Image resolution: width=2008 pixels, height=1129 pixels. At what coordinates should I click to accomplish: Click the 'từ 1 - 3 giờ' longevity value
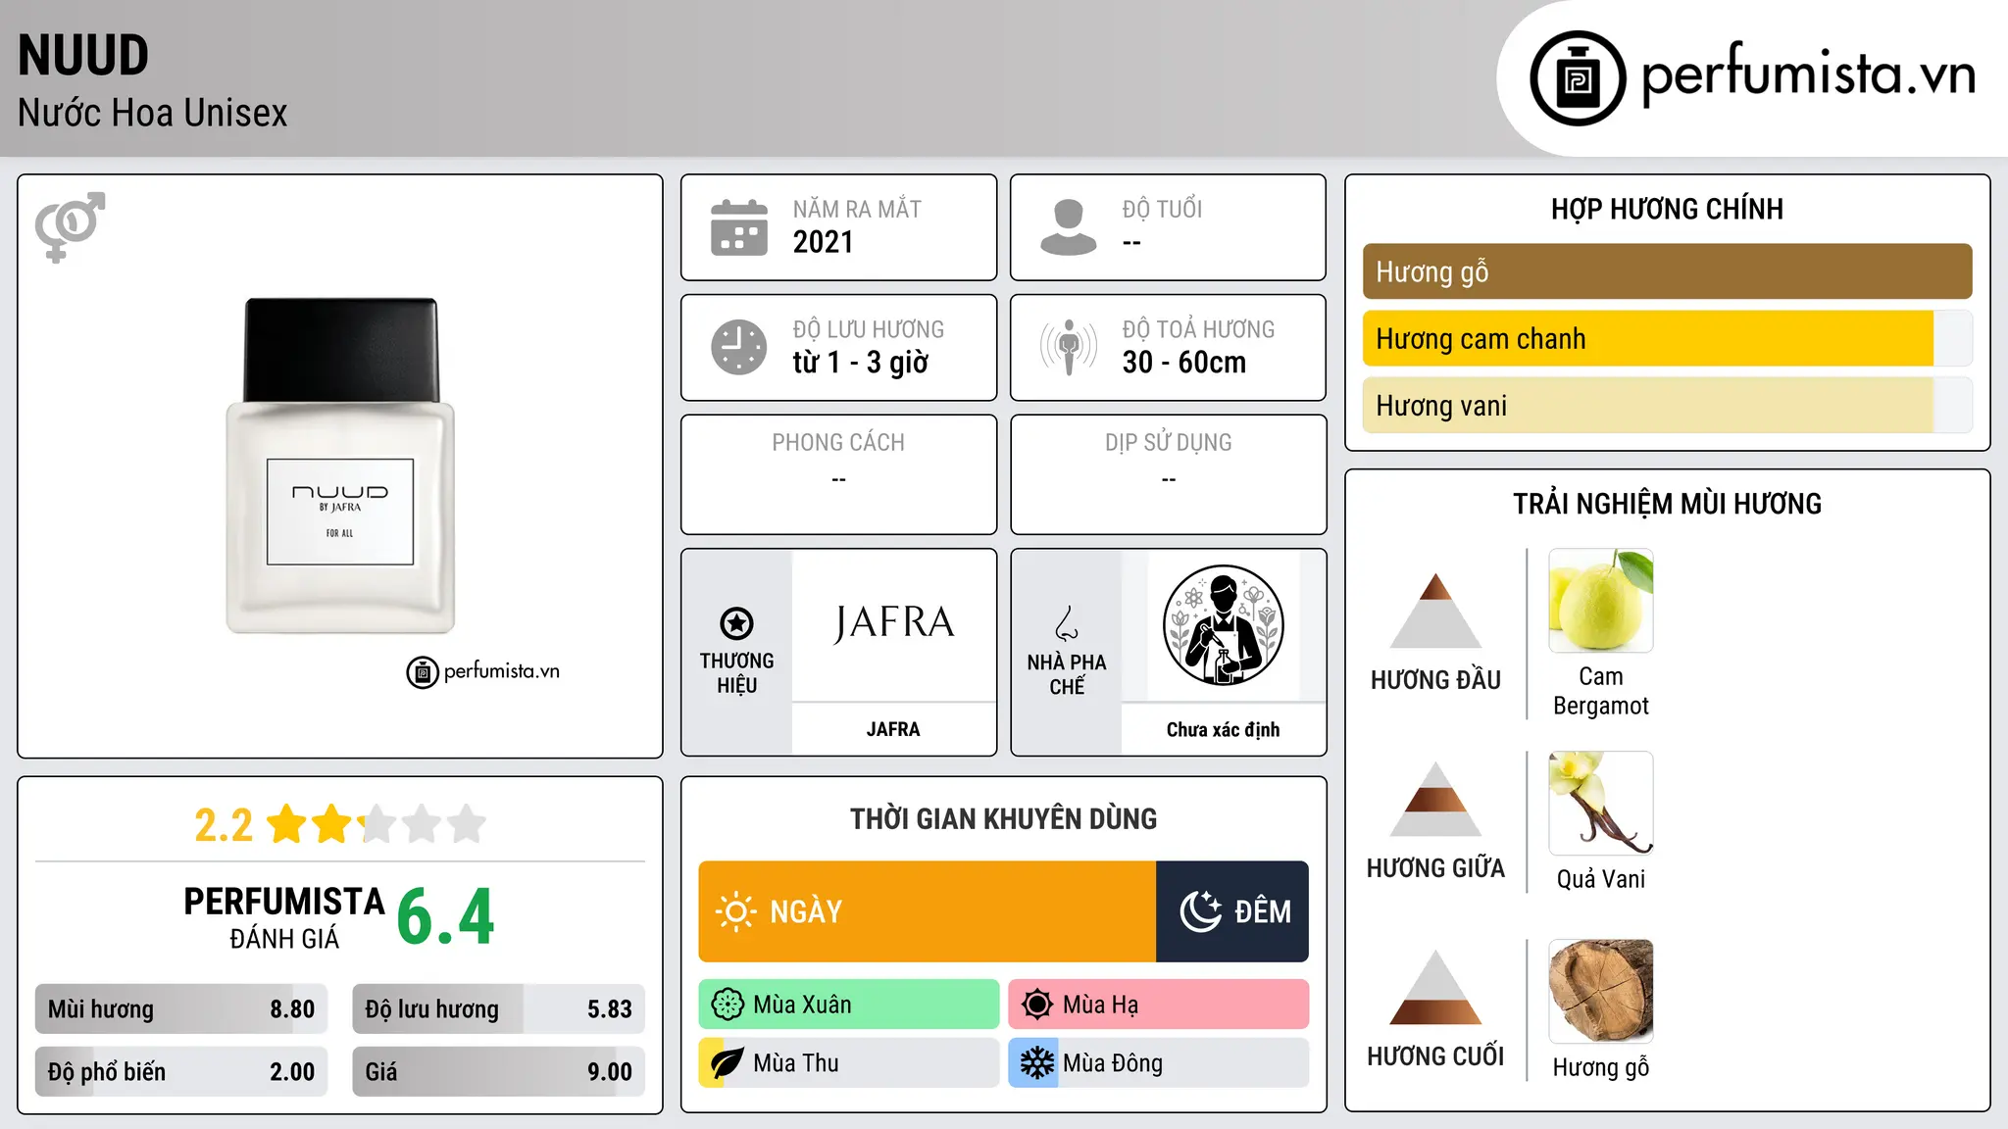[x=861, y=363]
